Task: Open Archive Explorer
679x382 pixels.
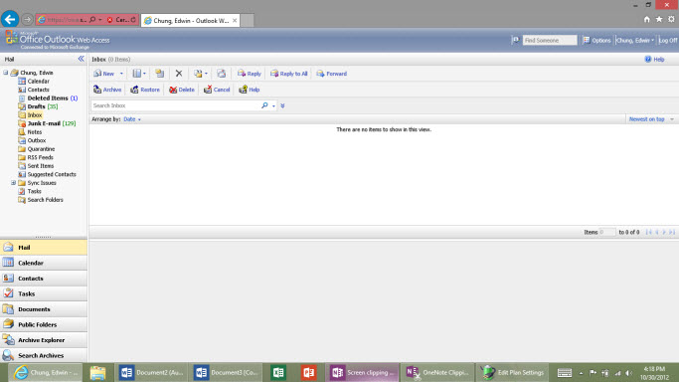Action: [x=44, y=340]
